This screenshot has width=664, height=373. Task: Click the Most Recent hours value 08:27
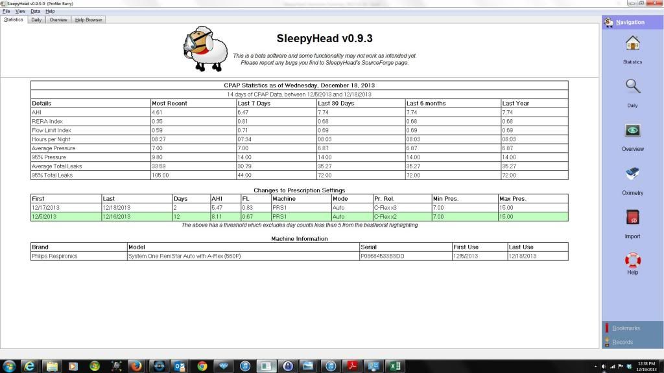(x=158, y=139)
